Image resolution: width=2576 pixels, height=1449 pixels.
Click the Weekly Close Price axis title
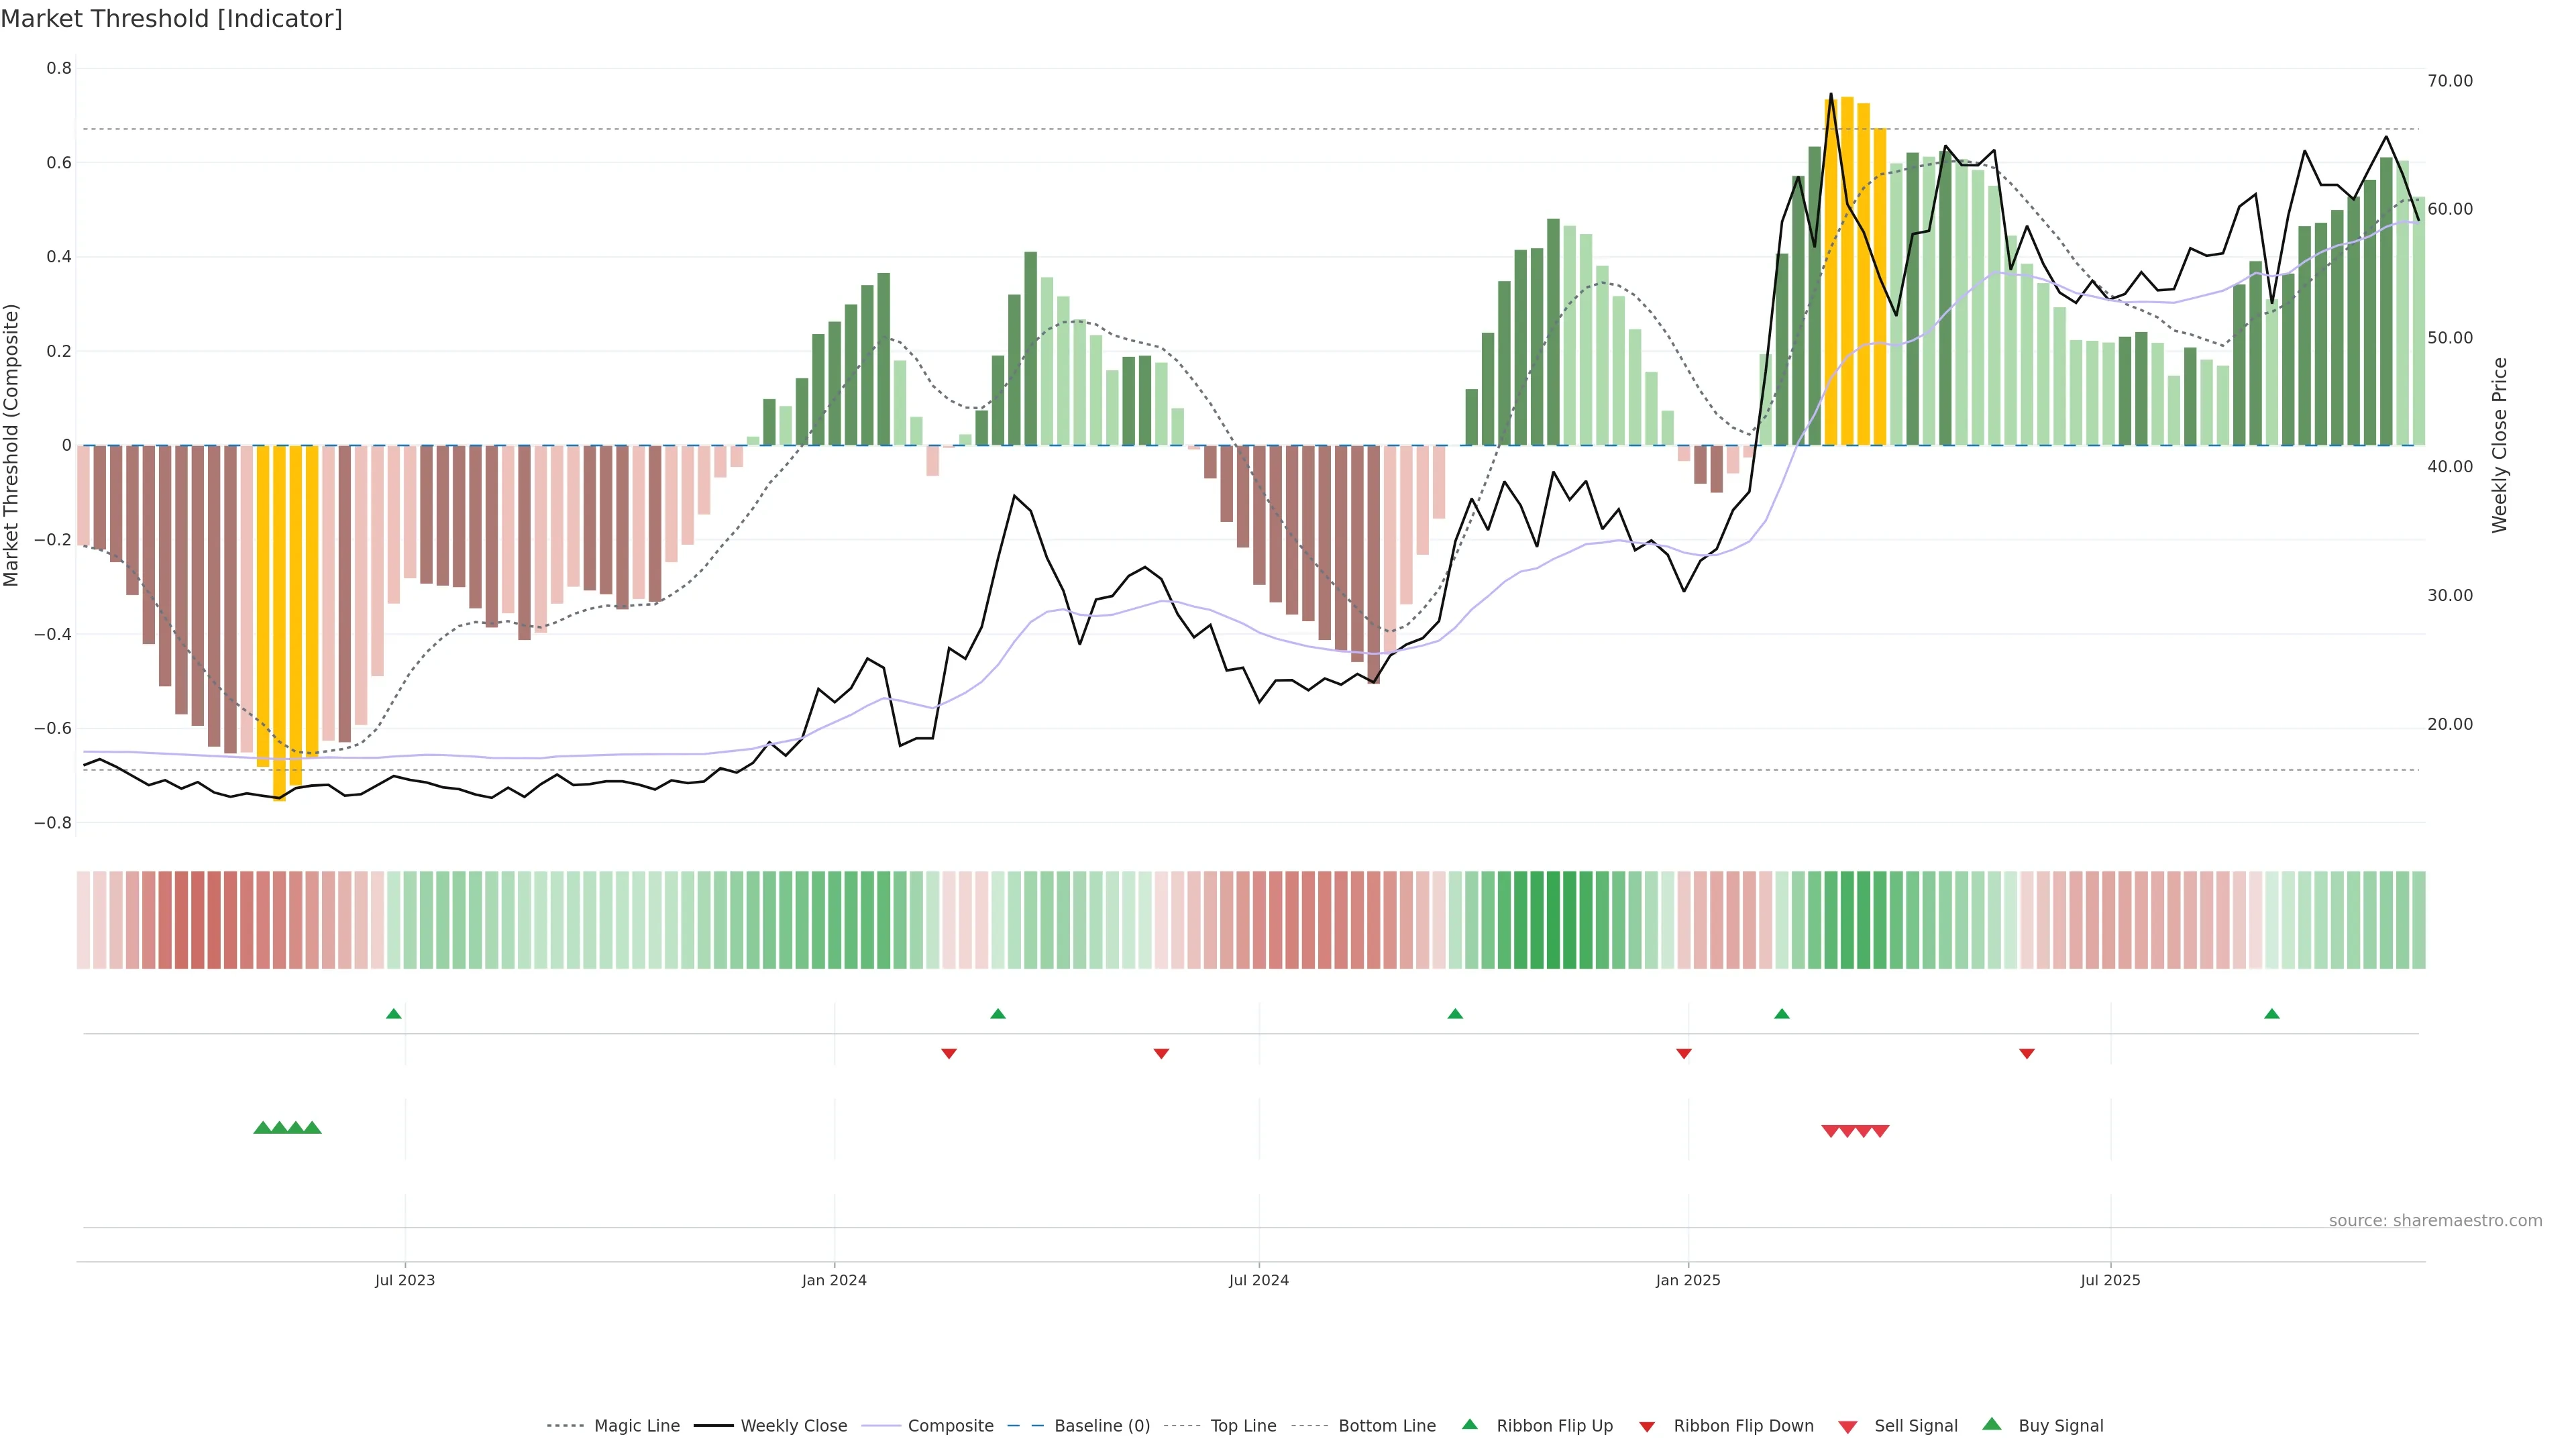tap(2500, 445)
